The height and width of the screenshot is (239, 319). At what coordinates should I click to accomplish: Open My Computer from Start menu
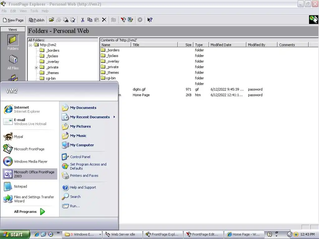(x=89, y=145)
